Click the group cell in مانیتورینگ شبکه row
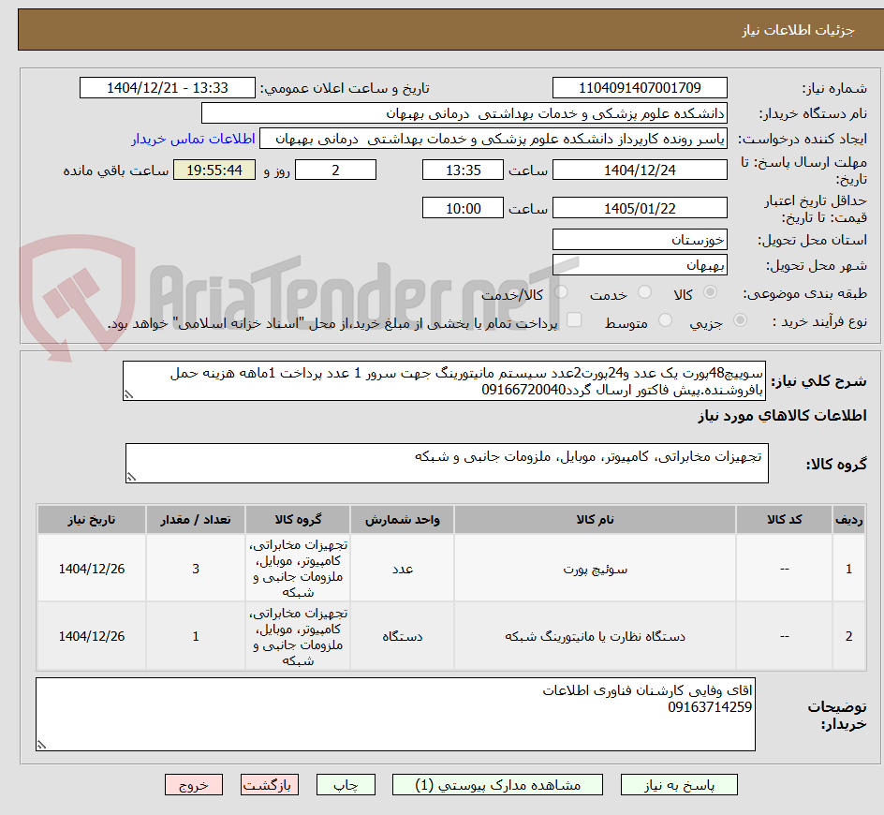The width and height of the screenshot is (884, 815). (298, 636)
